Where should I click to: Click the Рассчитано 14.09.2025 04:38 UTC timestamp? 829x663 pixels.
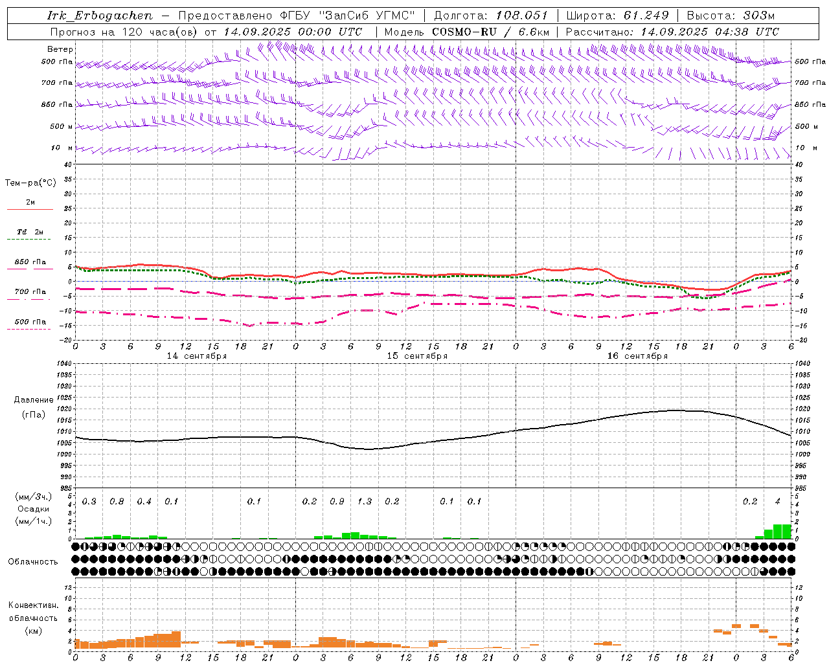click(672, 32)
